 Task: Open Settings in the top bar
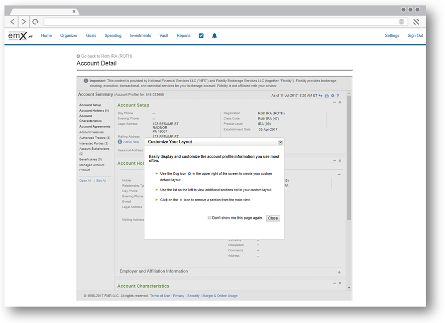pyautogui.click(x=392, y=35)
